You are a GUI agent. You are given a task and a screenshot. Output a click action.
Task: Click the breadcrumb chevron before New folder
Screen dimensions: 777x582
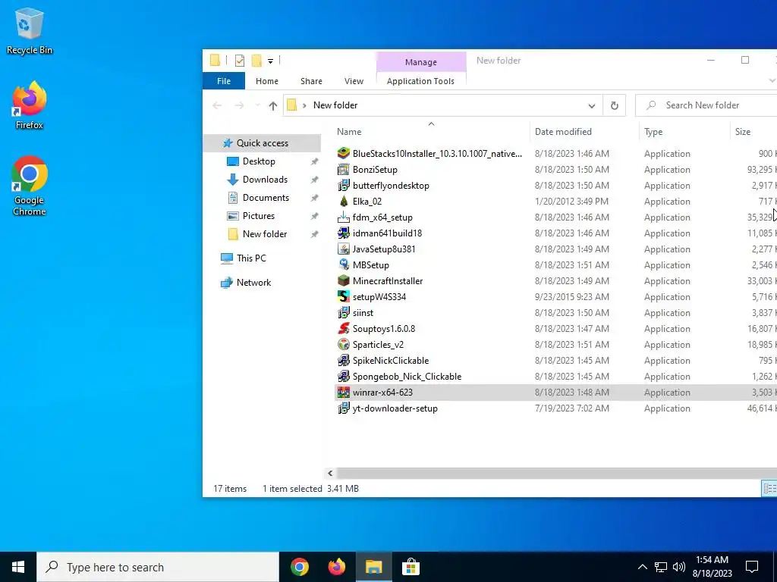pos(304,105)
